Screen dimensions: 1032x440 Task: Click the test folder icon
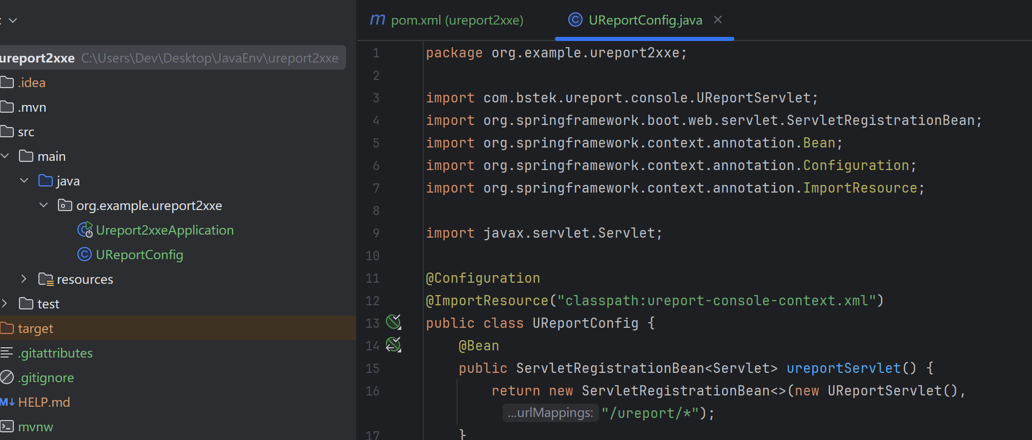pos(26,303)
